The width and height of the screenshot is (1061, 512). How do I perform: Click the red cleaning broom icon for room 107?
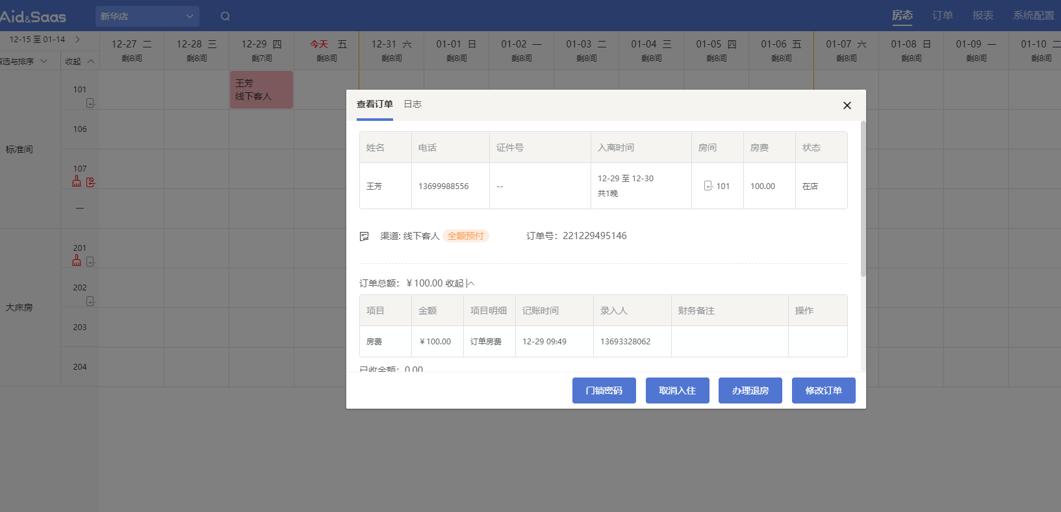(77, 181)
